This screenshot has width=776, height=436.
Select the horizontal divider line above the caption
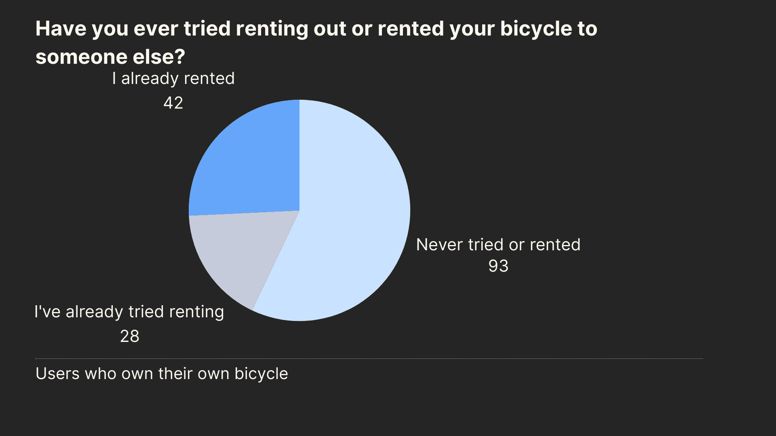click(369, 358)
